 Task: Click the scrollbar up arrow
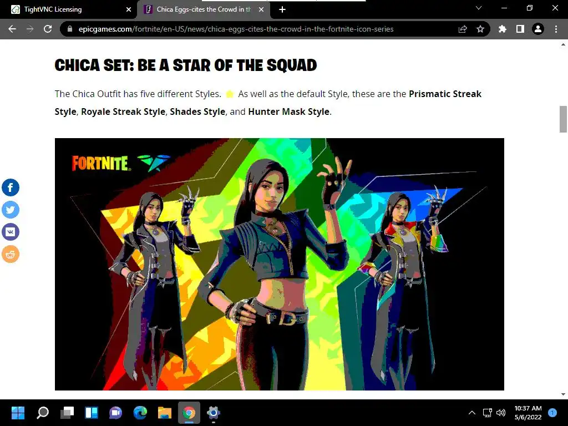click(563, 44)
